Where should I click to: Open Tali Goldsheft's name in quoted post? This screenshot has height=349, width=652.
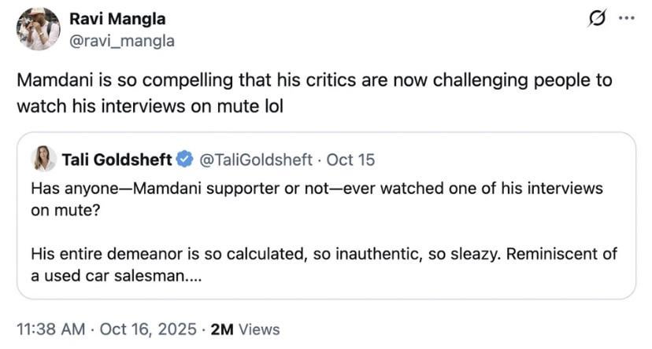point(117,160)
